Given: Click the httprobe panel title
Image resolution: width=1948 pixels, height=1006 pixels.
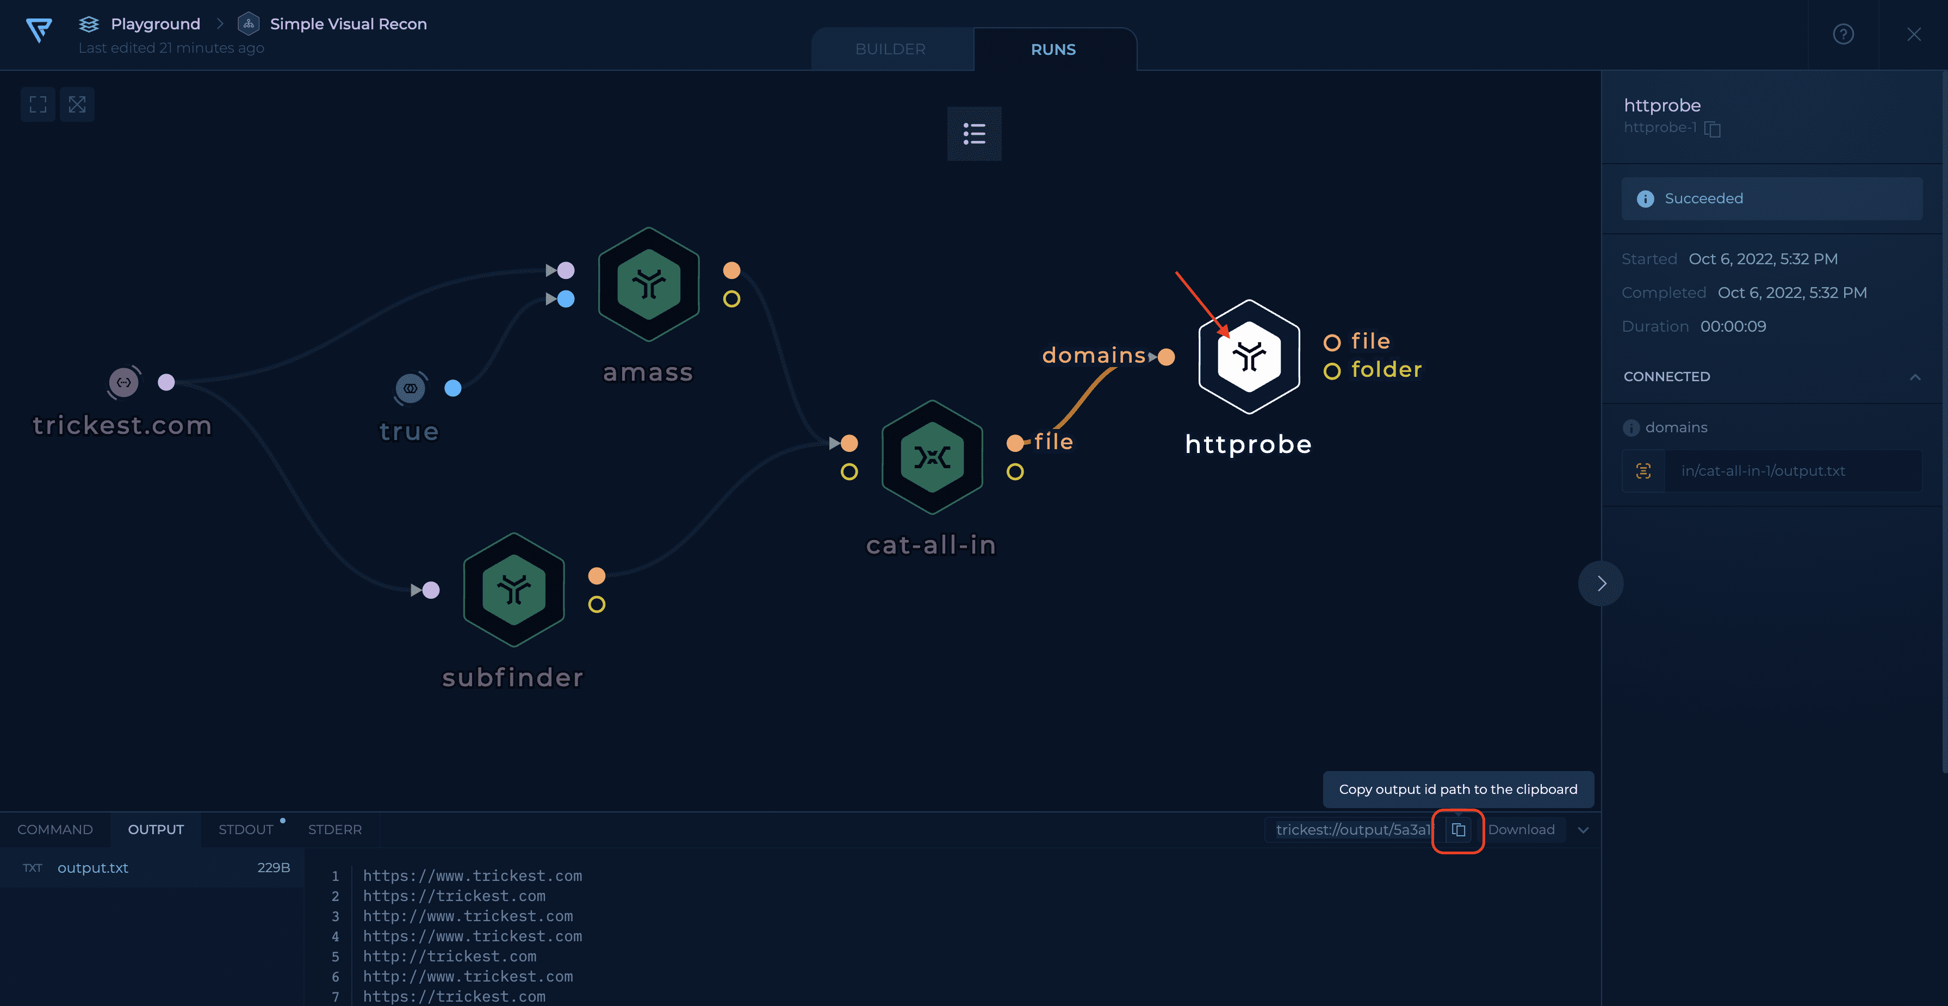Looking at the screenshot, I should pyautogui.click(x=1662, y=106).
